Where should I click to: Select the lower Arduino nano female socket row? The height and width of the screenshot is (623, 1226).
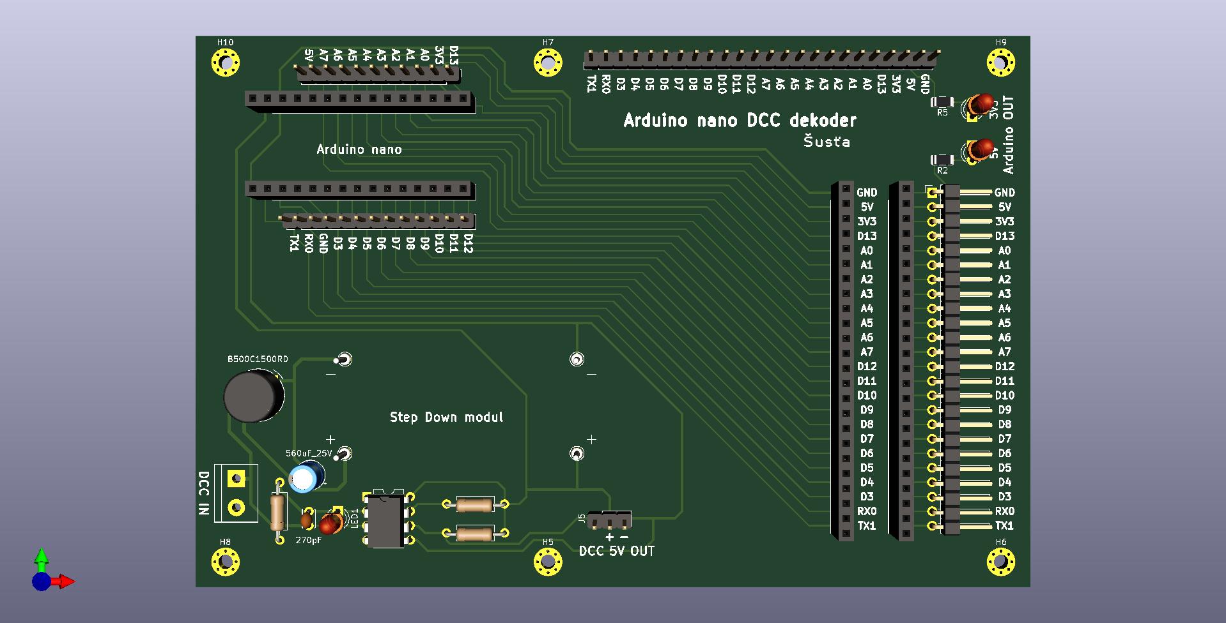[x=360, y=190]
